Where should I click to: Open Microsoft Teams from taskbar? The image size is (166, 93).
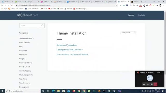[120, 91]
